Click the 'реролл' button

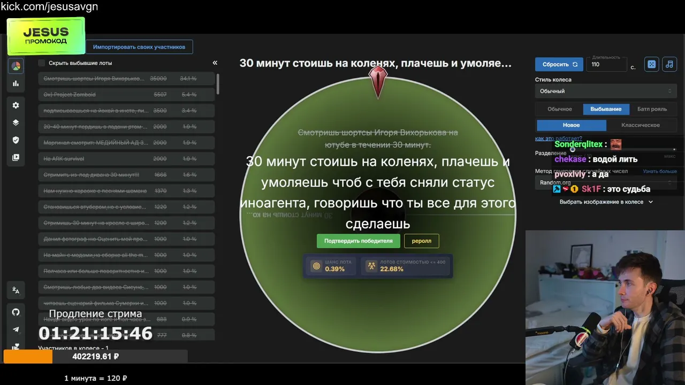click(x=422, y=241)
